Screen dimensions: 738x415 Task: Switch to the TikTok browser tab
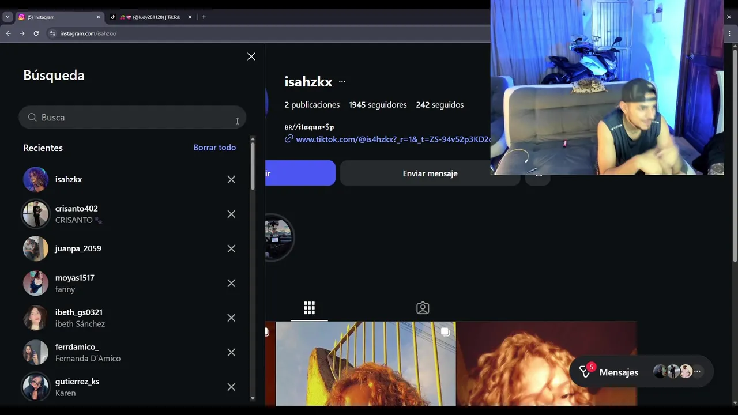pos(151,17)
